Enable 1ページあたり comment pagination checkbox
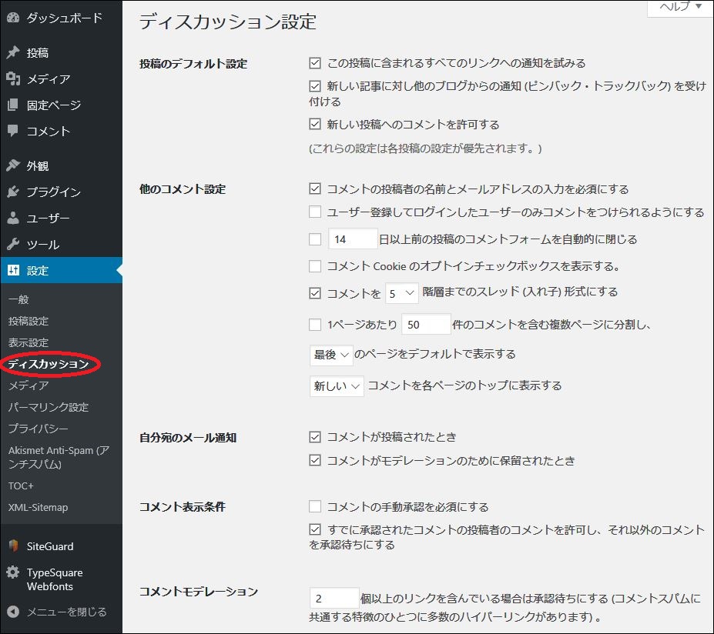Image resolution: width=714 pixels, height=634 pixels. [315, 324]
